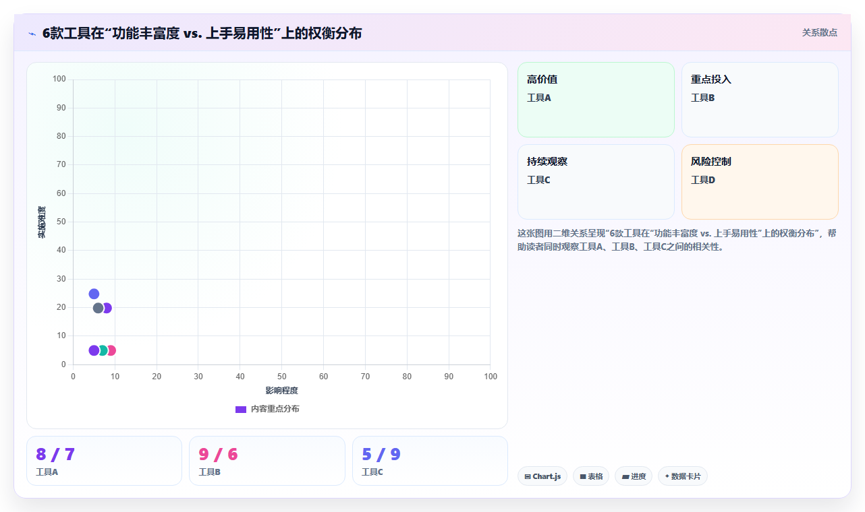Select the 表格 tag
Image resolution: width=865 pixels, height=512 pixels.
pyautogui.click(x=591, y=476)
